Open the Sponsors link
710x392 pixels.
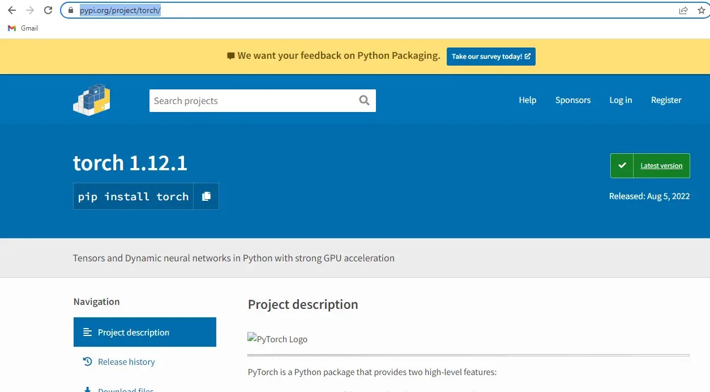click(572, 100)
